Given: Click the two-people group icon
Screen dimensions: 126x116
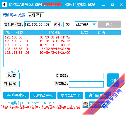Looking at the screenshot, I should 86,104.
